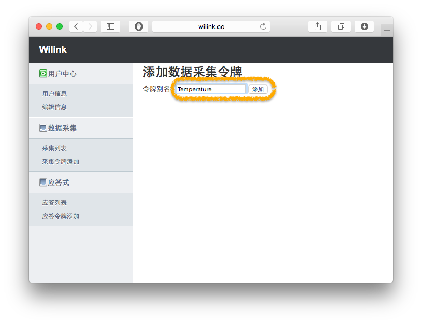This screenshot has width=422, height=324.
Task: Click the monitor icon beside 应答式
Action: click(43, 182)
